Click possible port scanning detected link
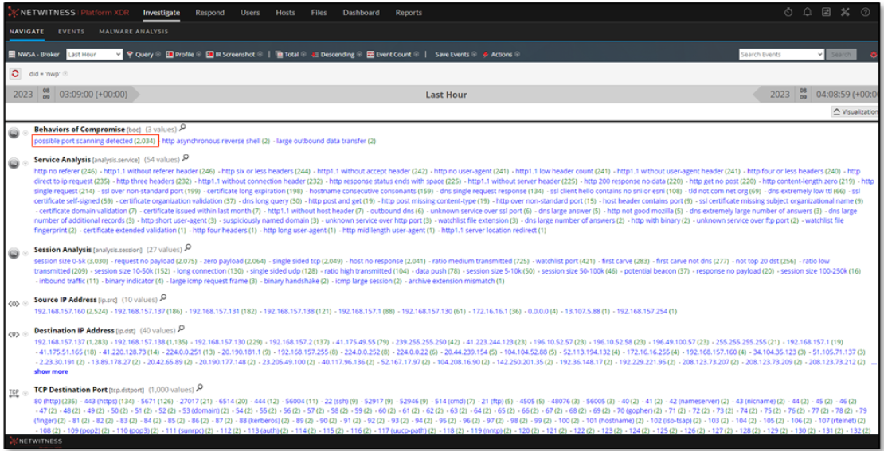Viewport: 884px width, 451px height. (95, 141)
